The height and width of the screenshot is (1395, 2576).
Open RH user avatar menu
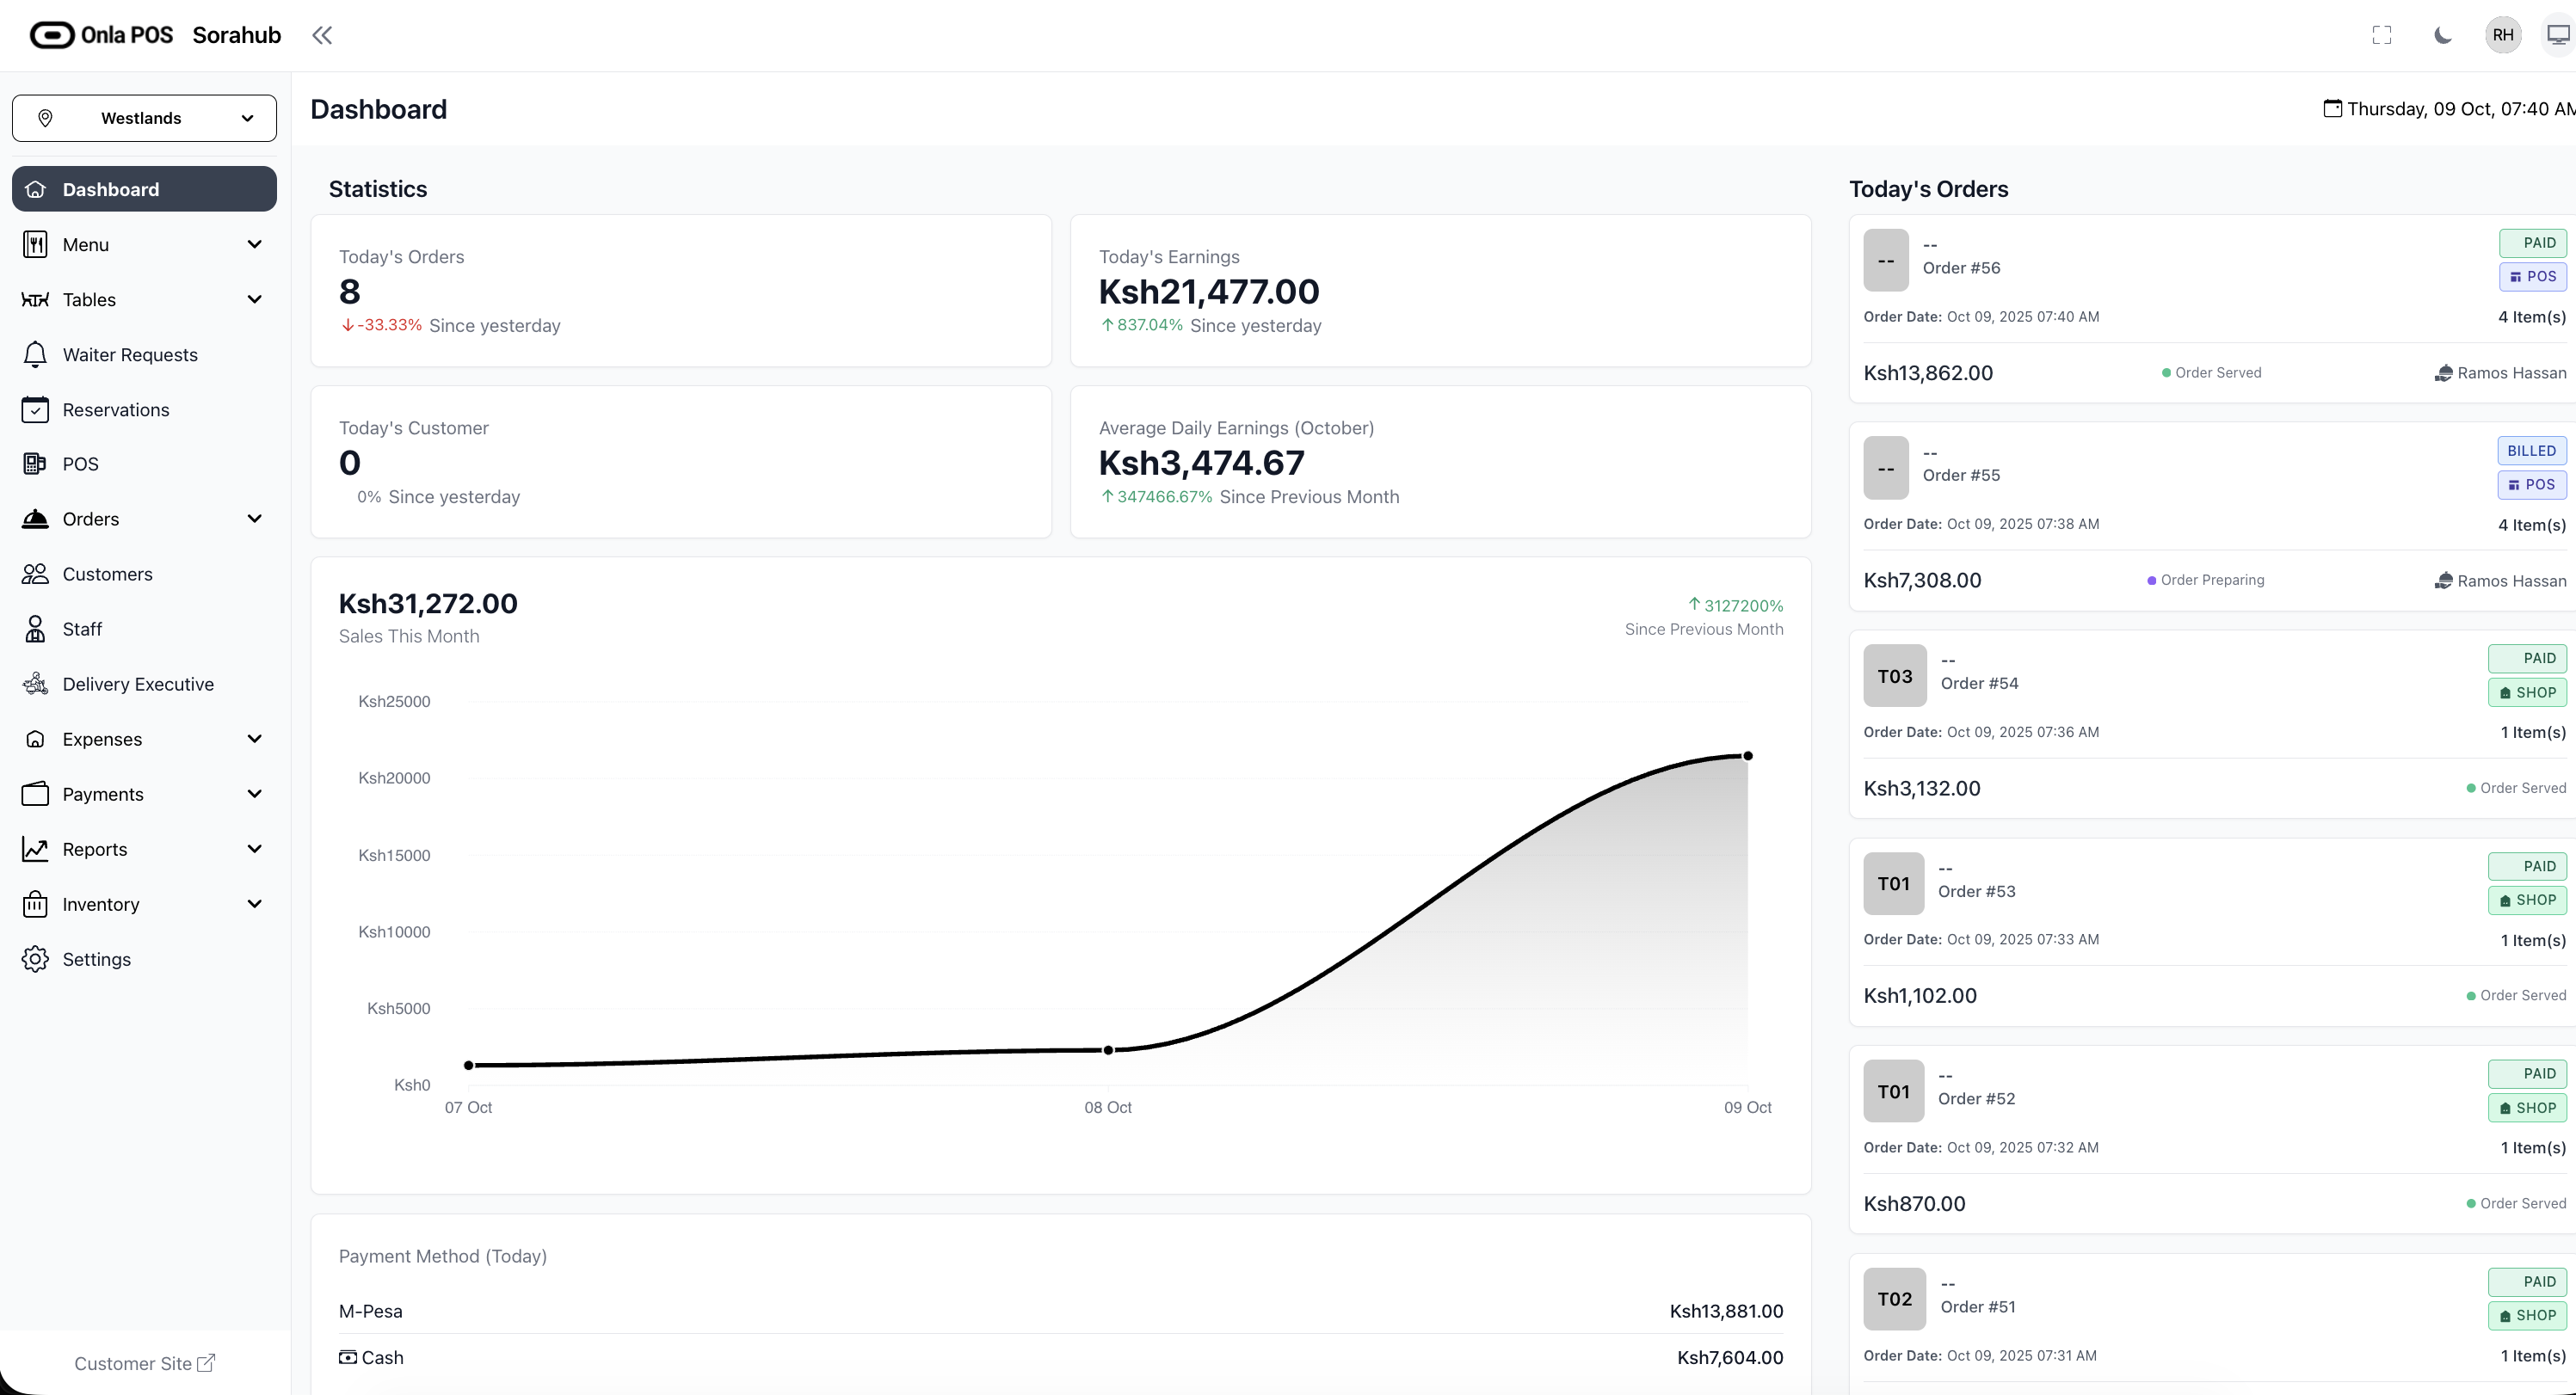point(2503,36)
